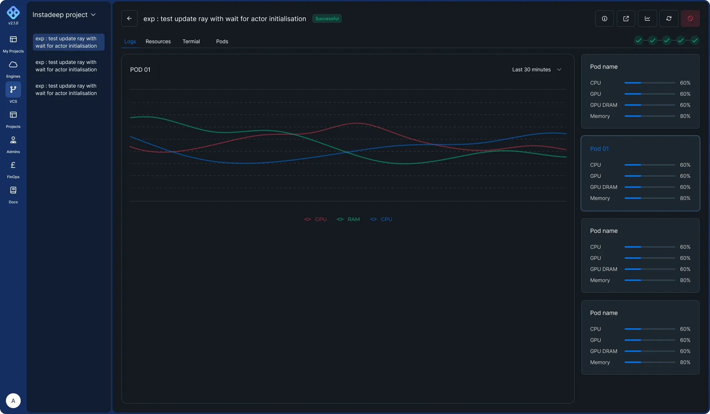Screen dimensions: 710x414
Task: Open the Engines cloud icon
Action: (x=13, y=65)
